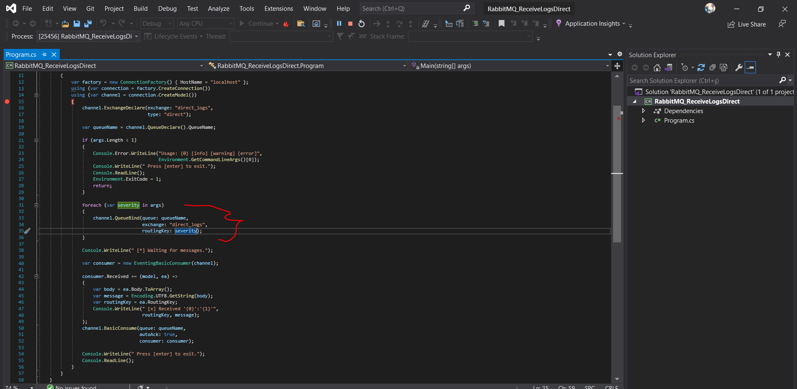Toggle pin on Program.cs tab
Image resolution: width=797 pixels, height=389 pixels.
(x=44, y=55)
